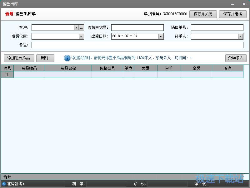Click 规格型号 column header
Screen dimensions: 250x188
(x=107, y=68)
